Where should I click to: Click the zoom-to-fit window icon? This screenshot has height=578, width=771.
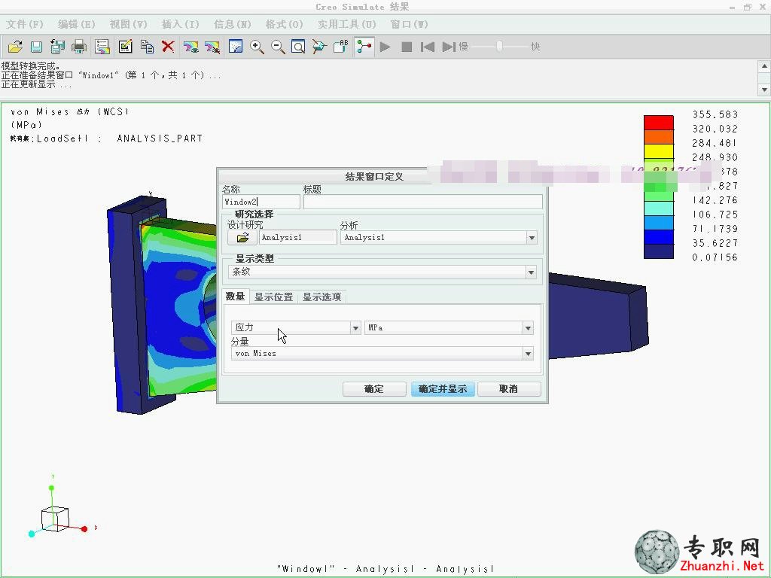point(298,47)
